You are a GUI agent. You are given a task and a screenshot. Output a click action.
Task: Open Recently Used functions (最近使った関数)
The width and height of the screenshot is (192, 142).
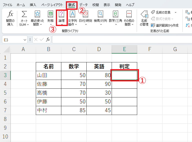tap(37, 18)
